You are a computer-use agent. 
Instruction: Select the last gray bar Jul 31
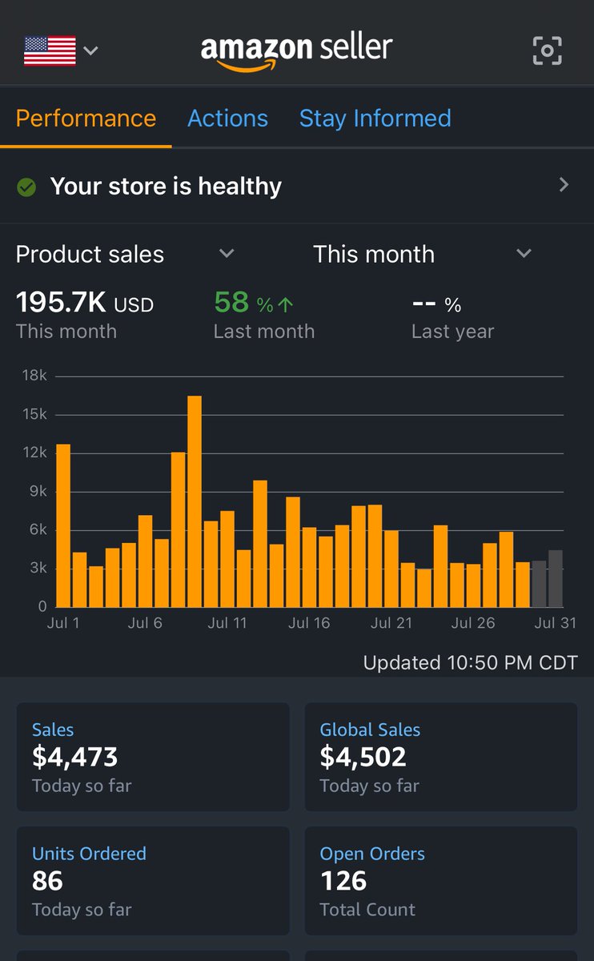pos(556,579)
